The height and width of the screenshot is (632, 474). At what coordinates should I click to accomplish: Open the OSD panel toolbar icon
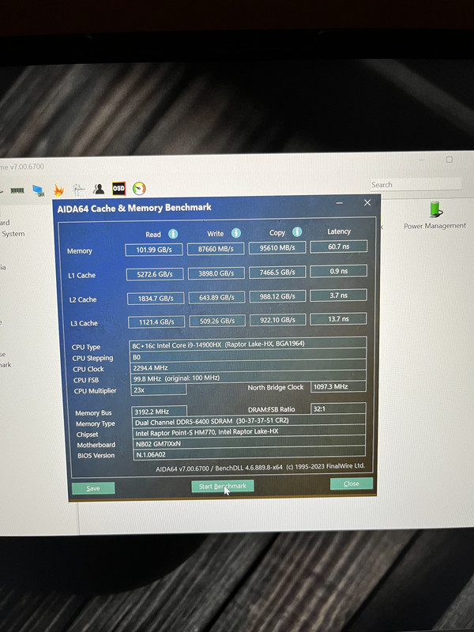click(x=118, y=188)
